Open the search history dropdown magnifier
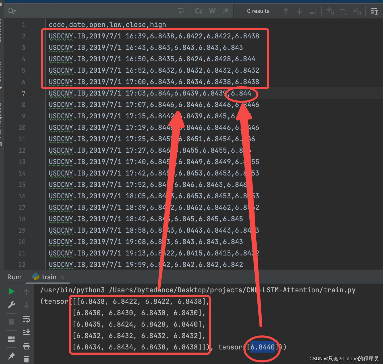The image size is (383, 364). tap(12, 11)
